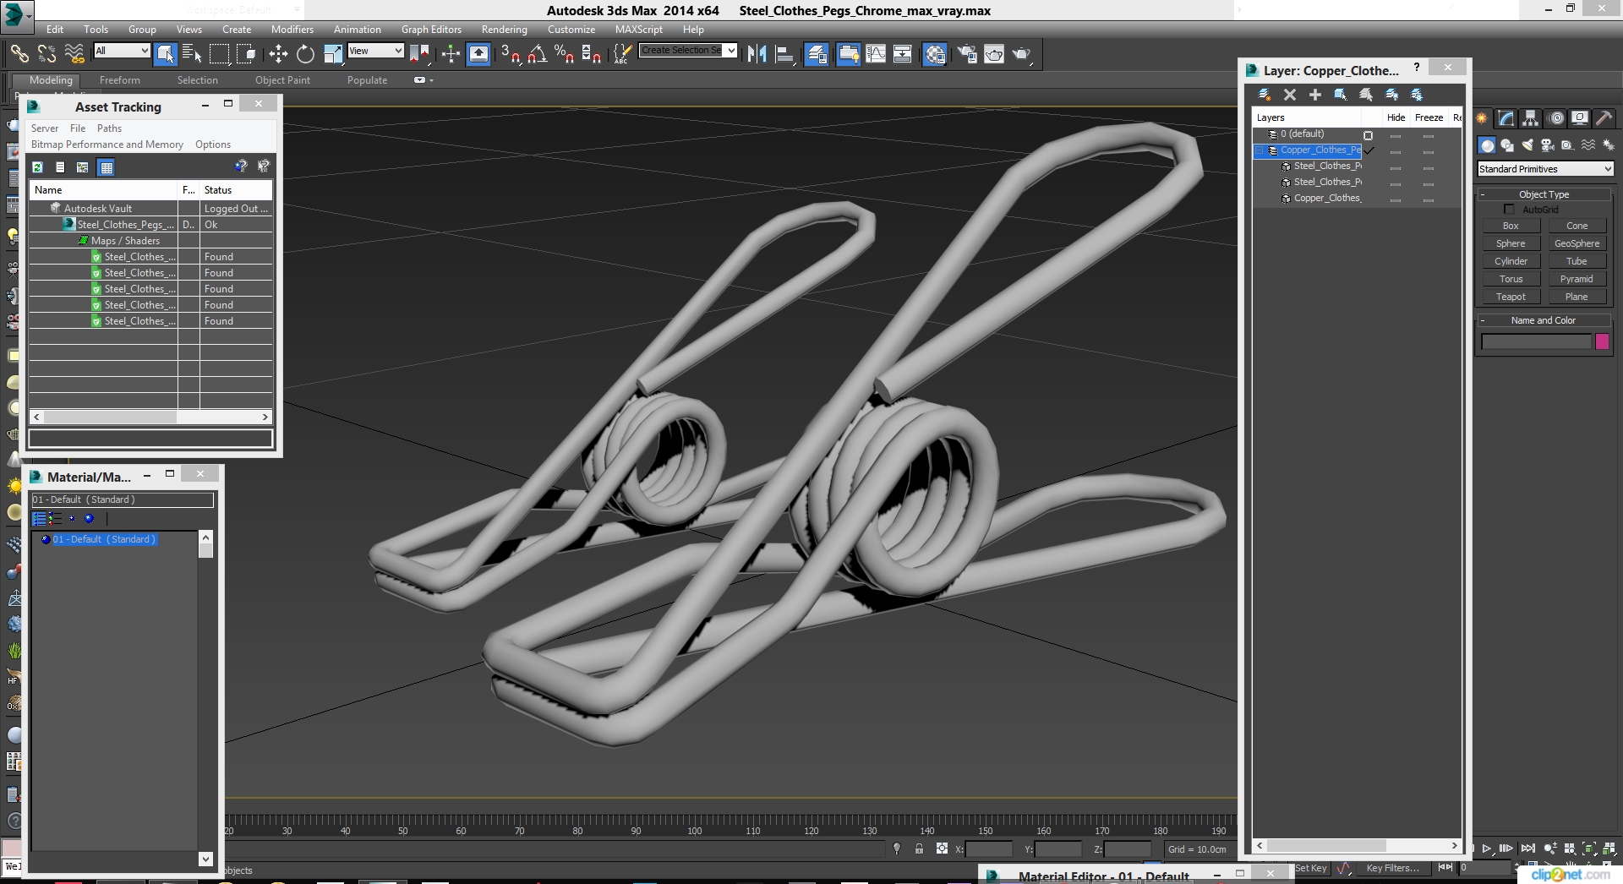Click the pink object color swatch
Viewport: 1623px width, 884px height.
pos(1602,341)
